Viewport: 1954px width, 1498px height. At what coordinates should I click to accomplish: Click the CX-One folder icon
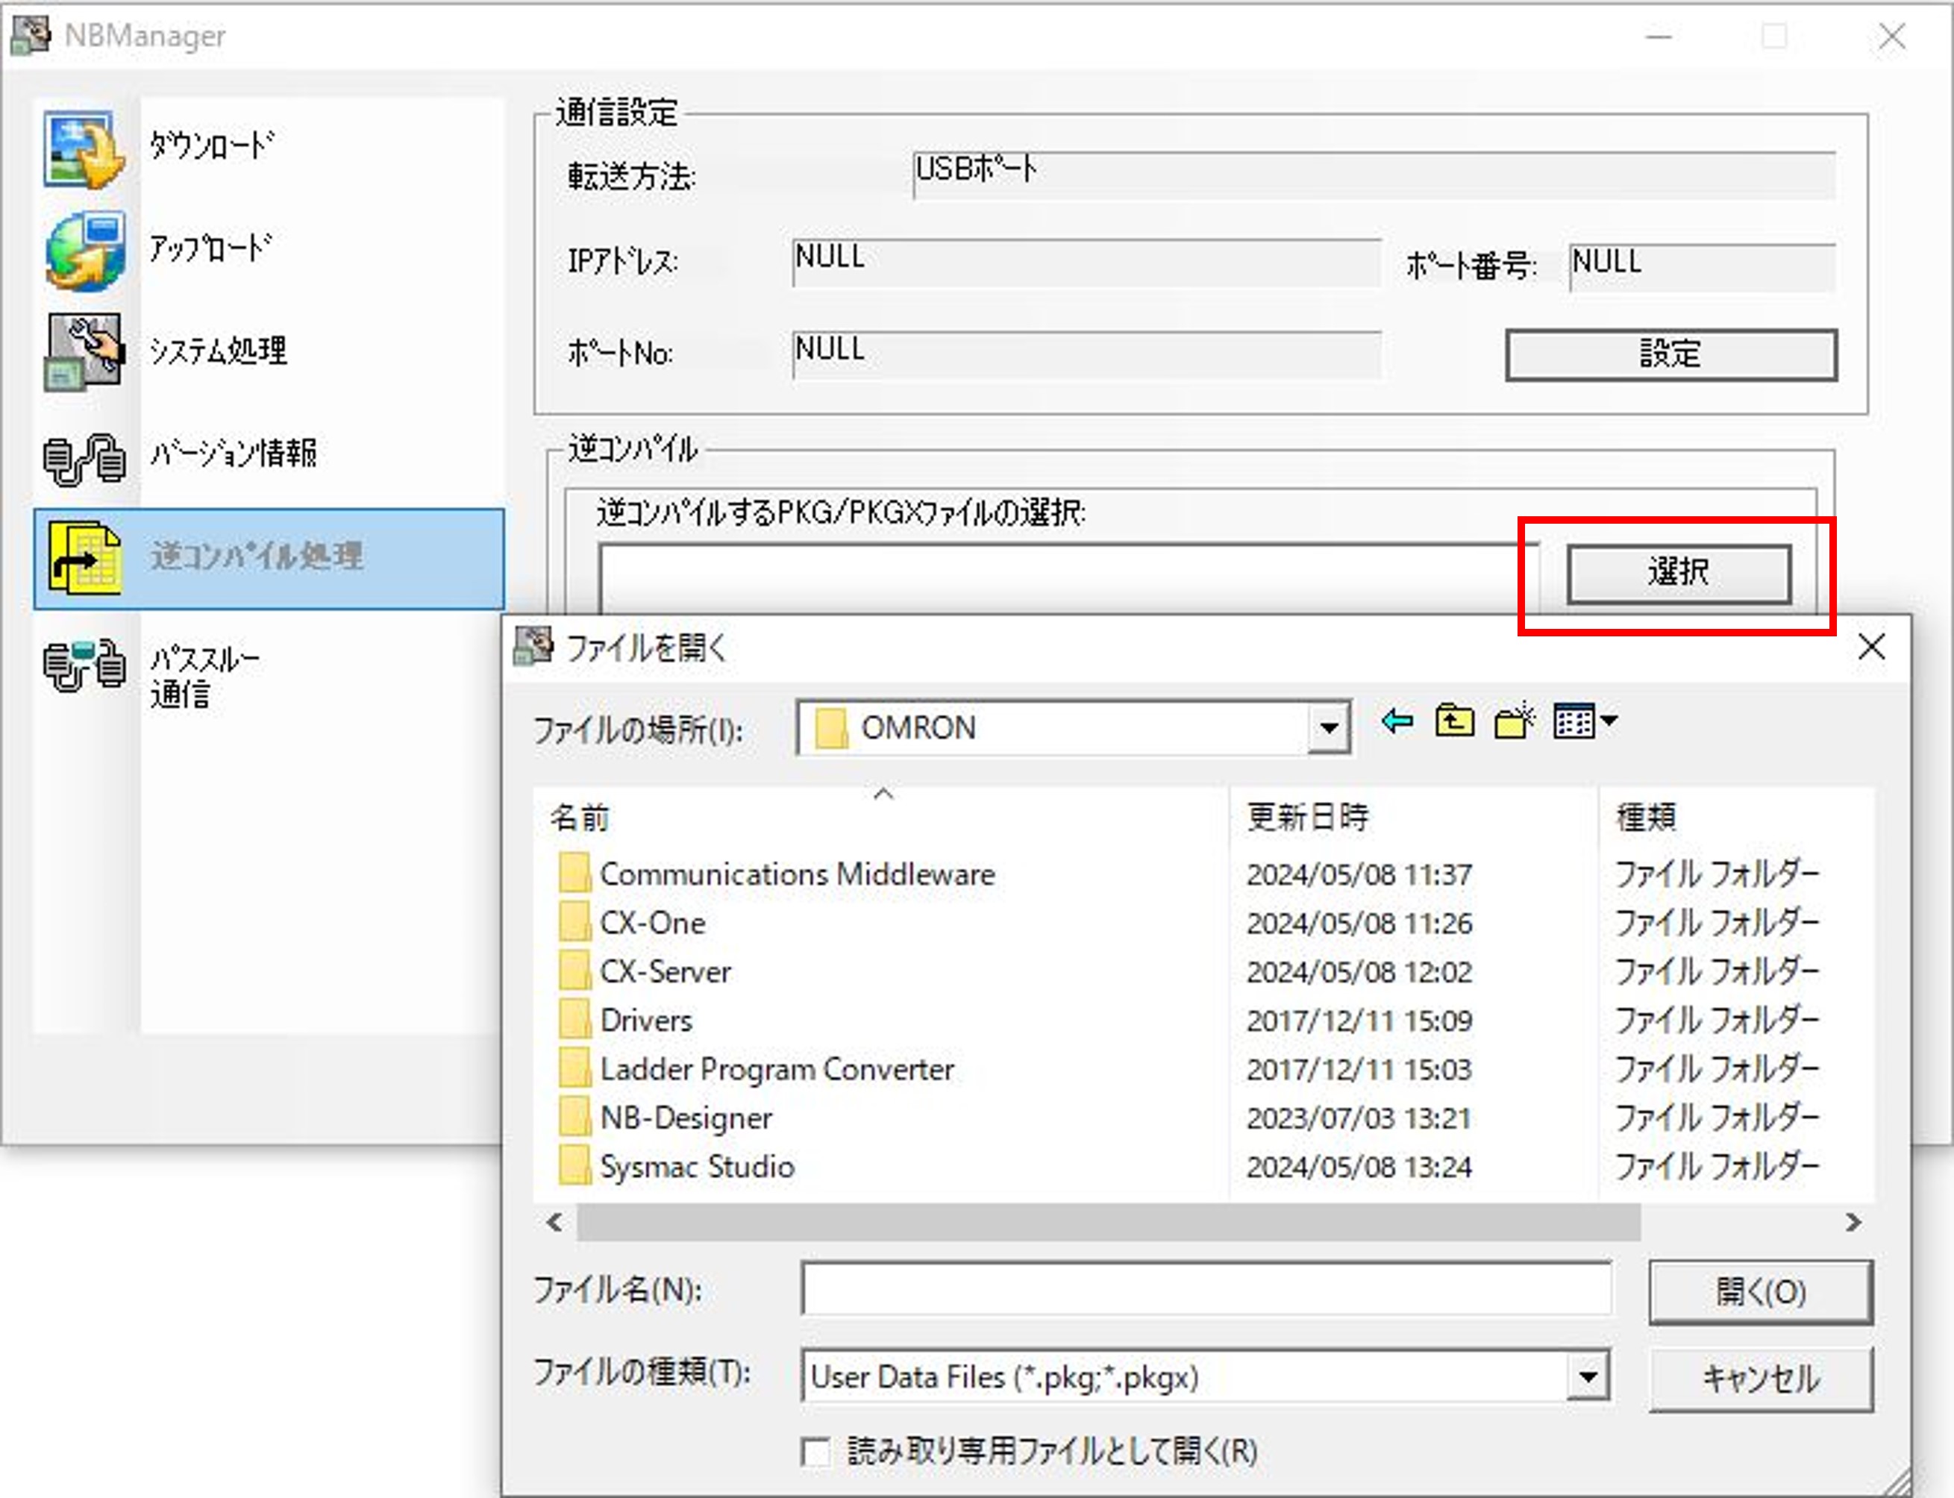574,922
